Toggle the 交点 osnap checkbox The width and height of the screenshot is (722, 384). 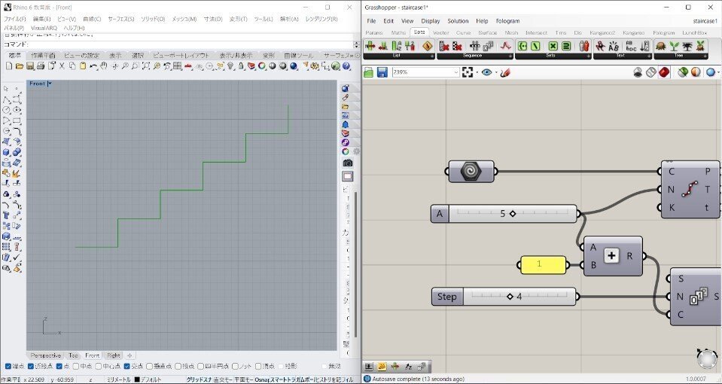(x=127, y=367)
